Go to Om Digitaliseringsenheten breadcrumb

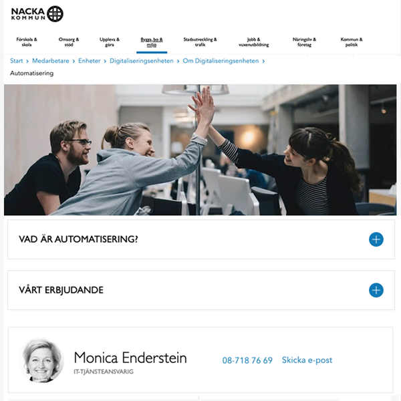221,61
